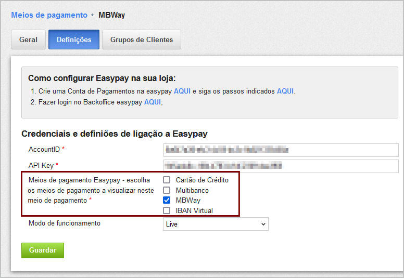404x278 pixels.
Task: Select the Definições tab
Action: coord(74,39)
